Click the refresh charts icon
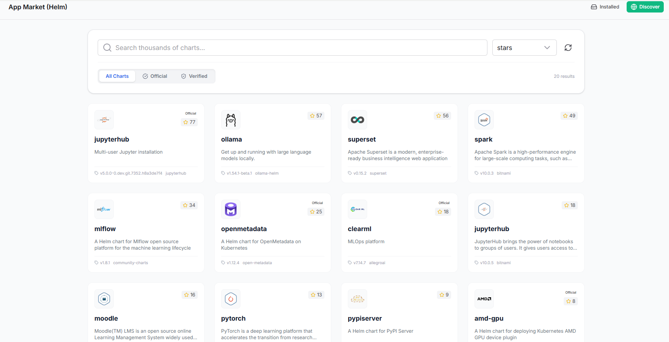The height and width of the screenshot is (342, 669). click(568, 48)
